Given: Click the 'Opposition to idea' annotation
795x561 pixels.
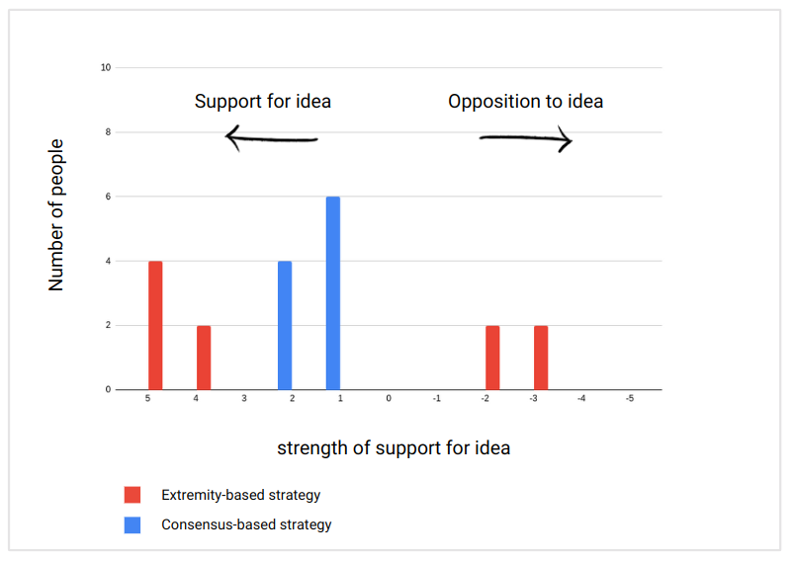Looking at the screenshot, I should tap(526, 102).
